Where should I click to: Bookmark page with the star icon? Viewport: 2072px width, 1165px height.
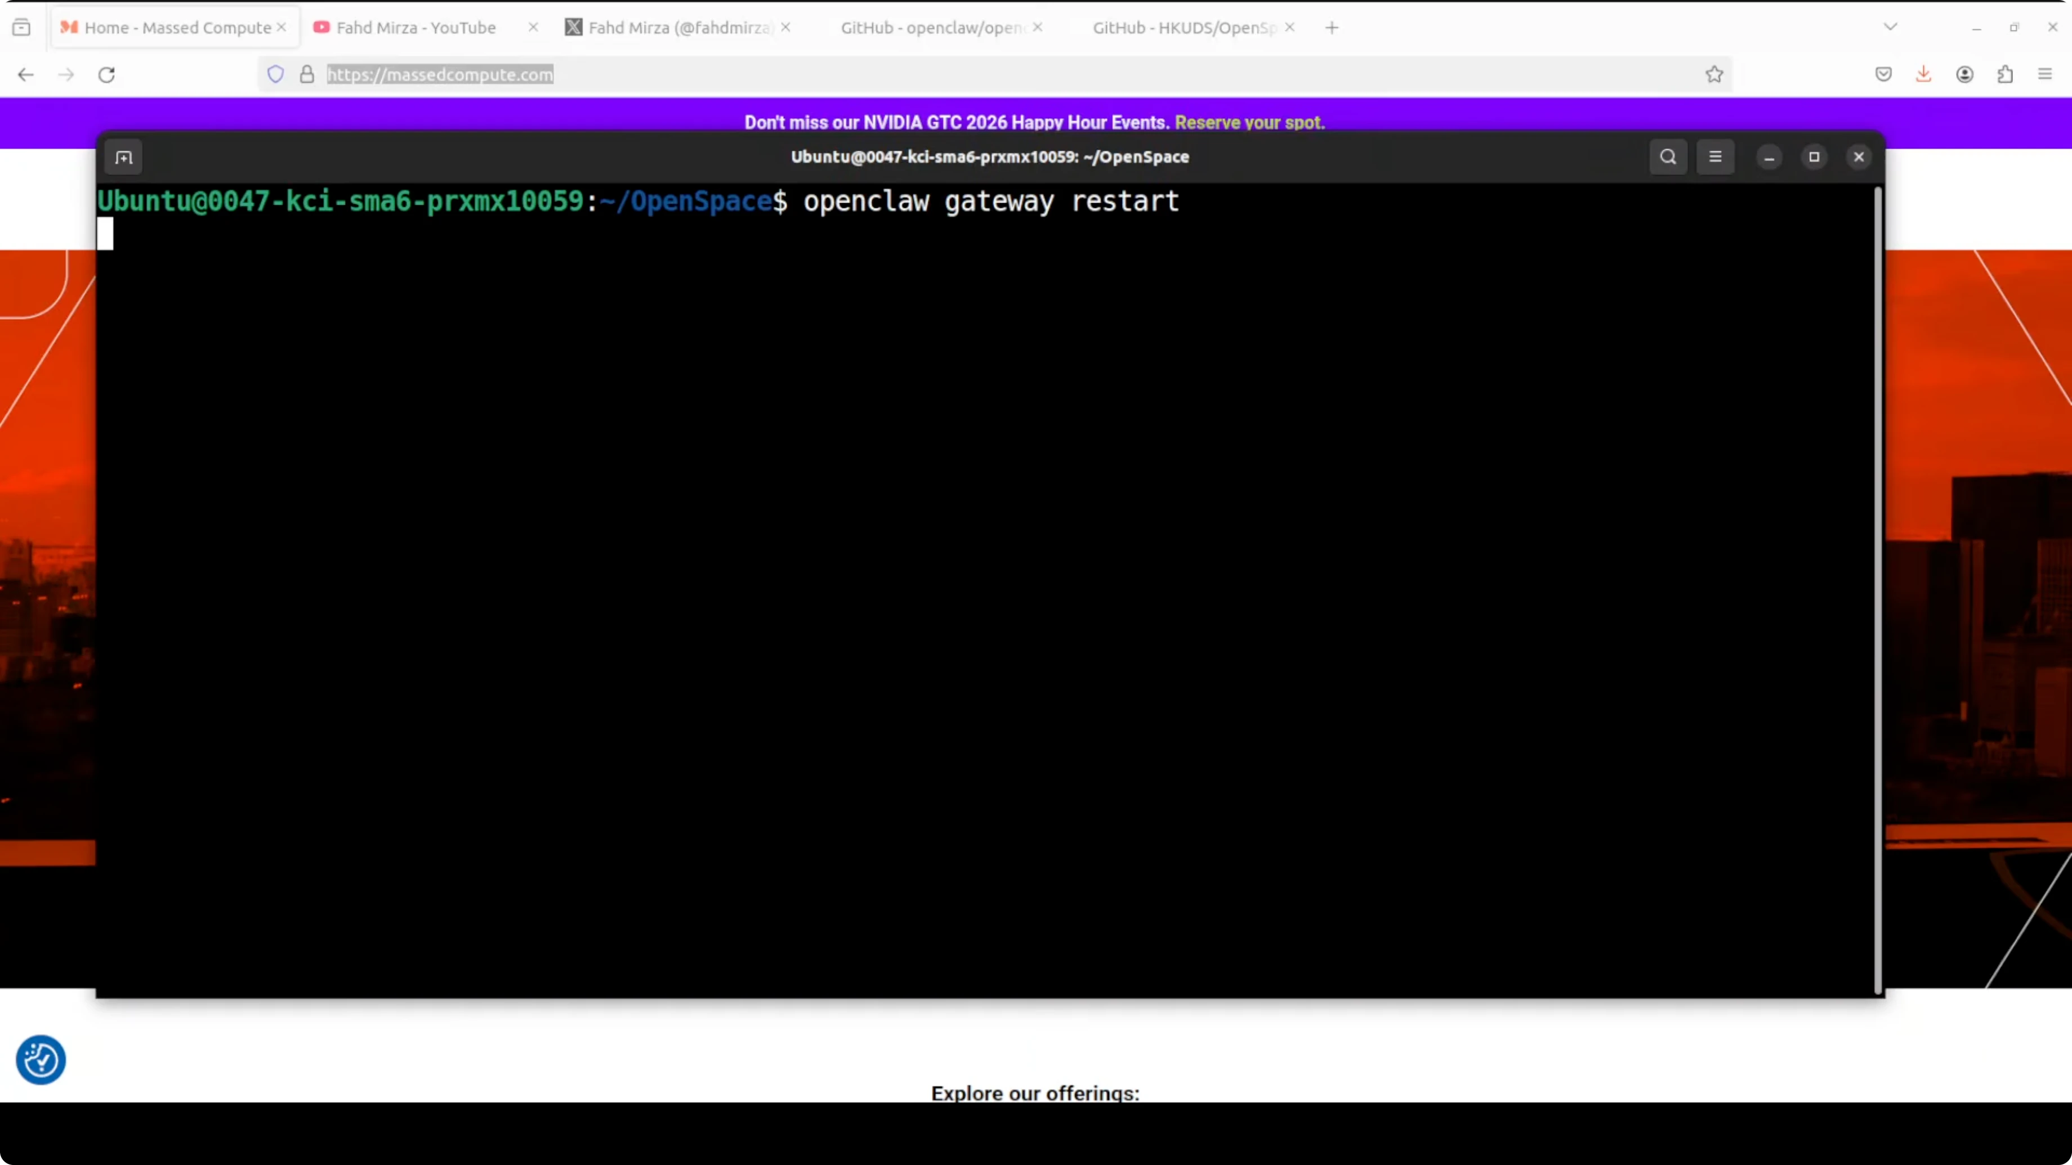[x=1714, y=75]
